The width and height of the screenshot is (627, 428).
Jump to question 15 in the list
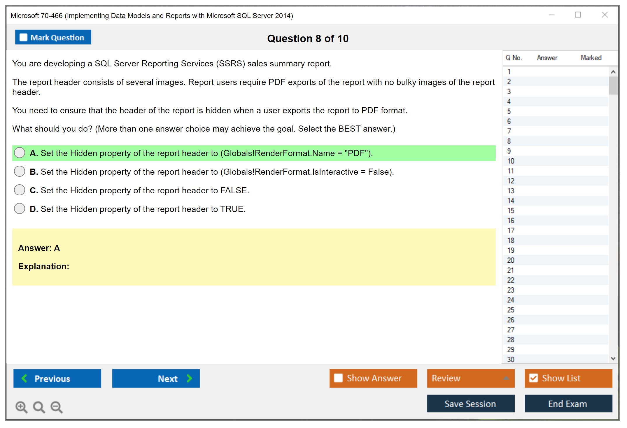[x=511, y=211]
